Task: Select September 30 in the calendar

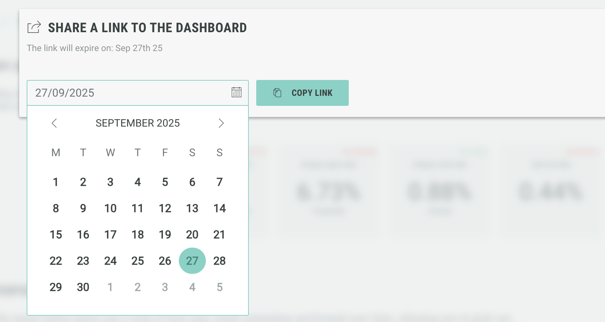Action: tap(83, 287)
